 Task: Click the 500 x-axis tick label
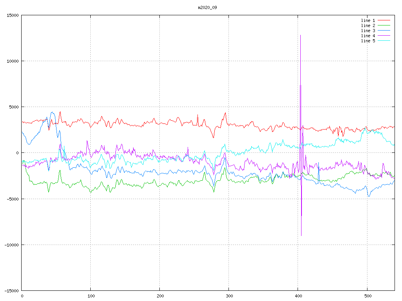367,296
